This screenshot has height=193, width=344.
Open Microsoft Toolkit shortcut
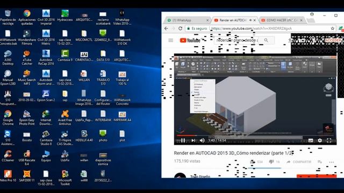(x=65, y=178)
